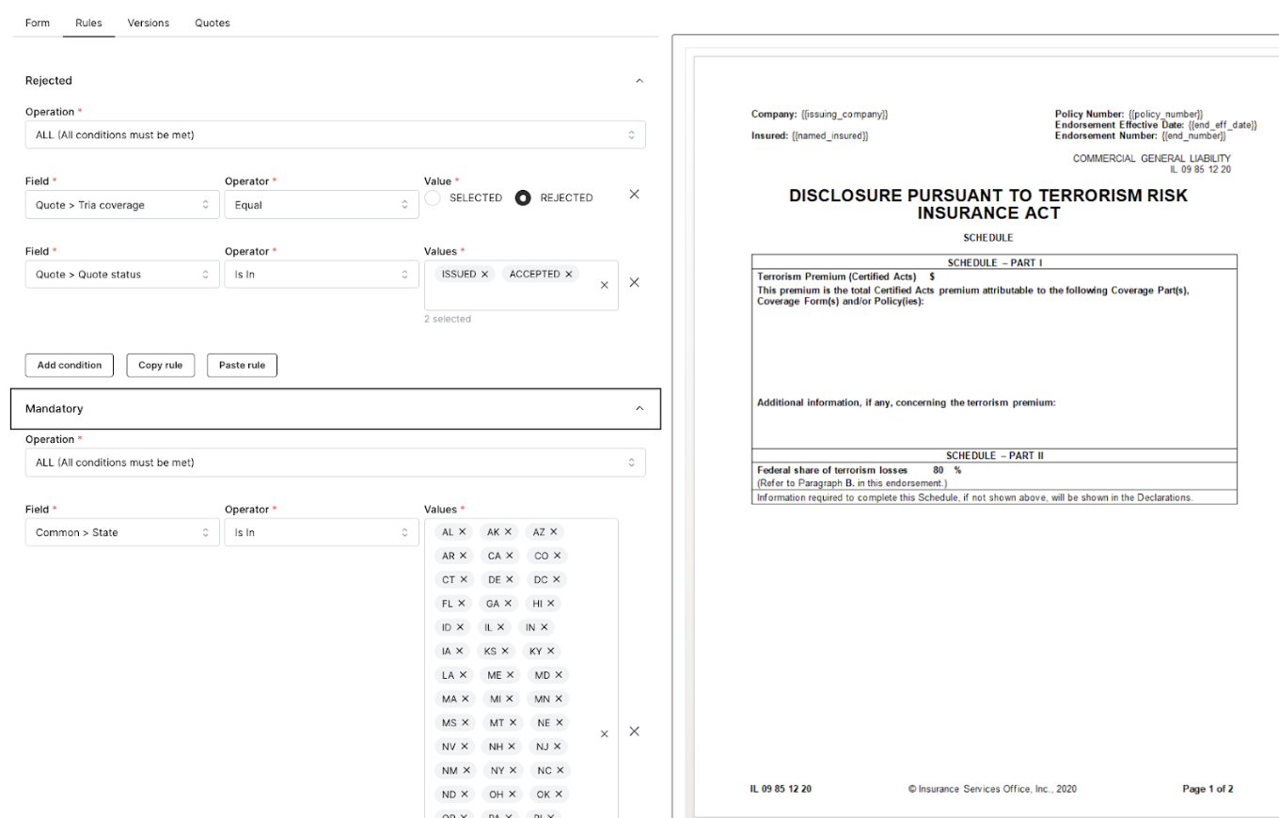Remove the OH state chip
Image resolution: width=1279 pixels, height=818 pixels.
511,794
